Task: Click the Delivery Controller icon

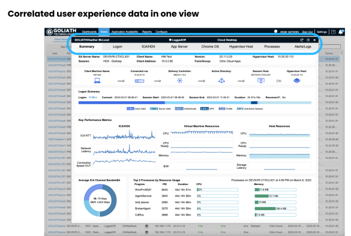Action: (179, 81)
